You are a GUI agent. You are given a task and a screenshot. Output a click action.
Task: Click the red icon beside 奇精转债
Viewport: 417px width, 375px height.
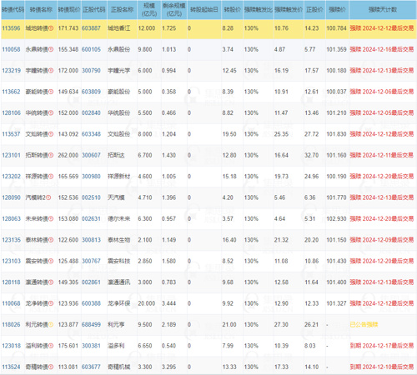tap(51, 367)
